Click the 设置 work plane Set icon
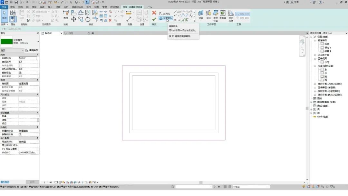The image size is (348, 196). pos(201,14)
